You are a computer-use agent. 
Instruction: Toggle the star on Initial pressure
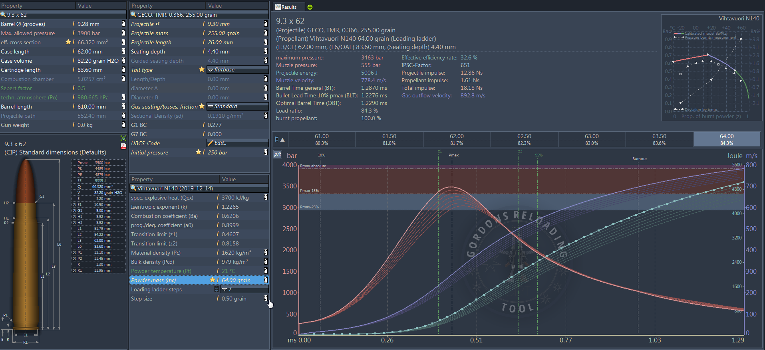(x=199, y=152)
